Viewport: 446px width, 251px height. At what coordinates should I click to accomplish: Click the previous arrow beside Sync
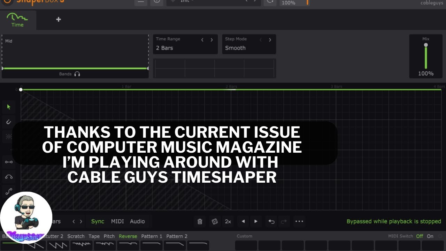(74, 221)
